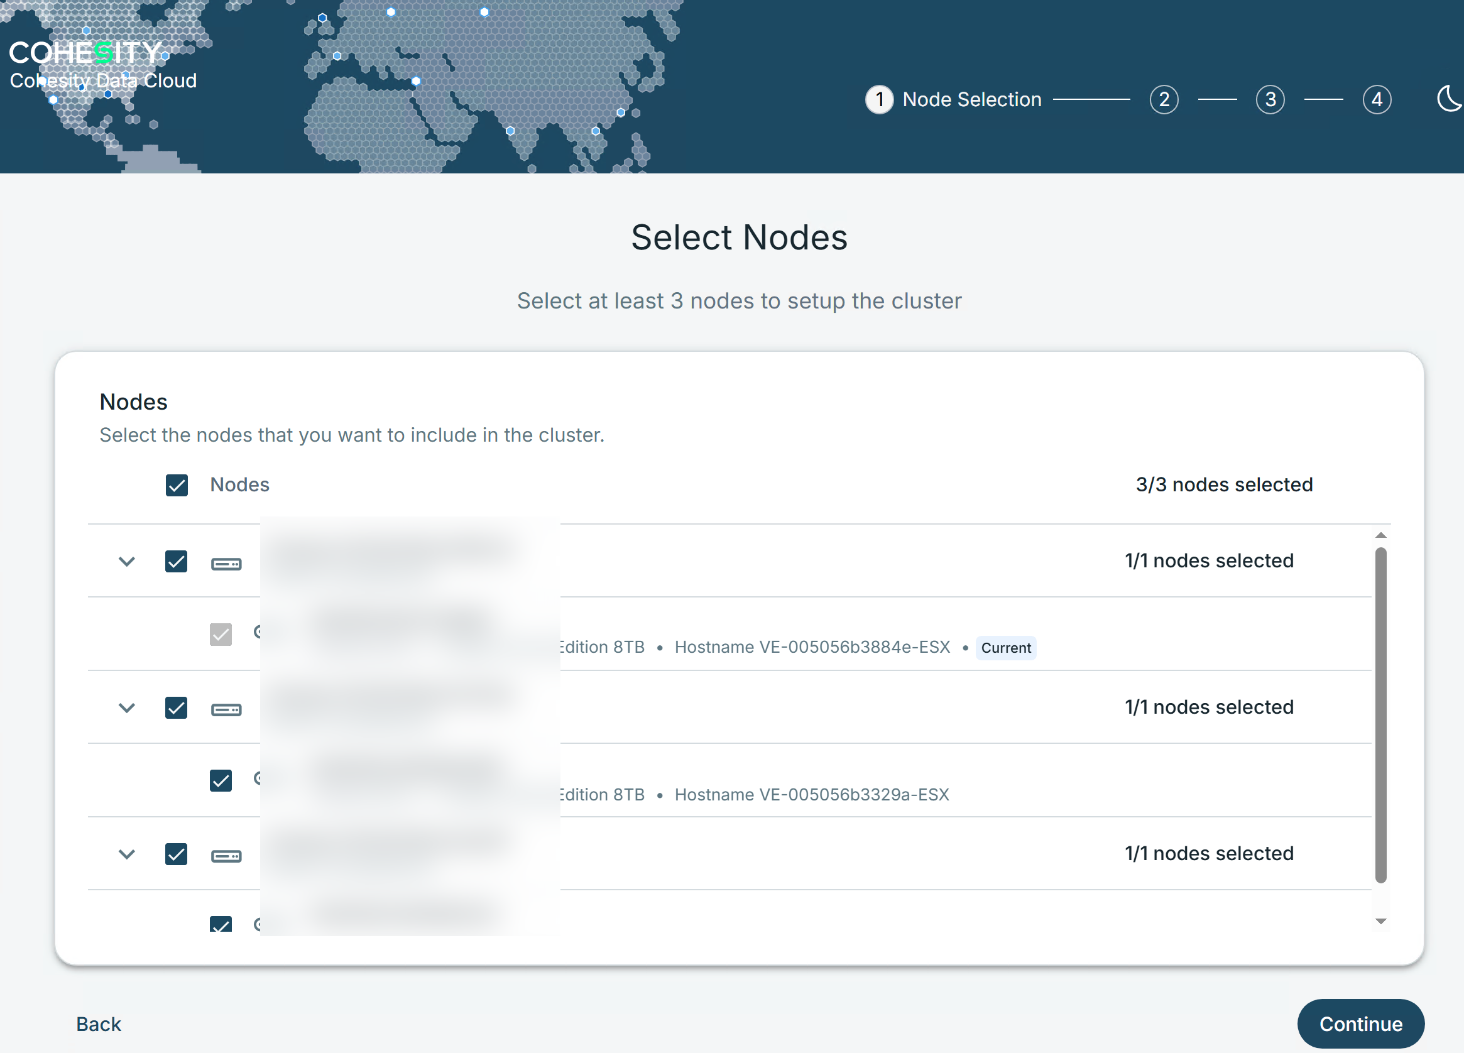Go to step 4 circle
This screenshot has height=1053, width=1464.
coord(1376,99)
